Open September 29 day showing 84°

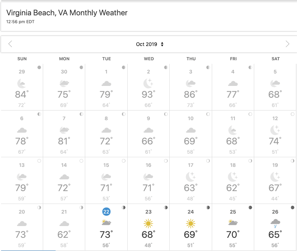(x=22, y=87)
